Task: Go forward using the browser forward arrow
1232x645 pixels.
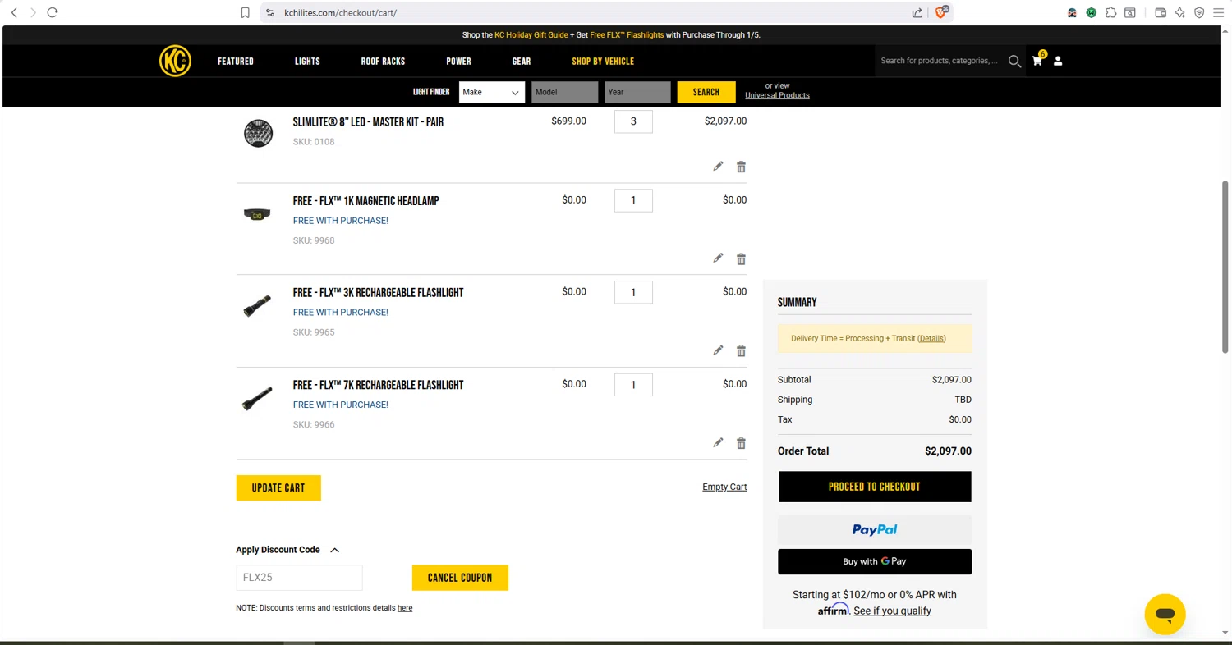Action: (x=34, y=12)
